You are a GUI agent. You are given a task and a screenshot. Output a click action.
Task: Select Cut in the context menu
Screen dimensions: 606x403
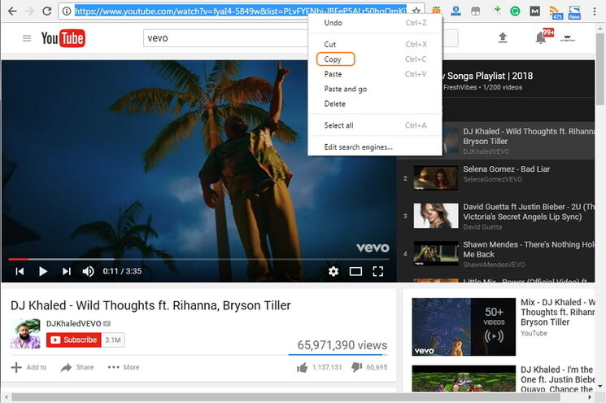375,45
